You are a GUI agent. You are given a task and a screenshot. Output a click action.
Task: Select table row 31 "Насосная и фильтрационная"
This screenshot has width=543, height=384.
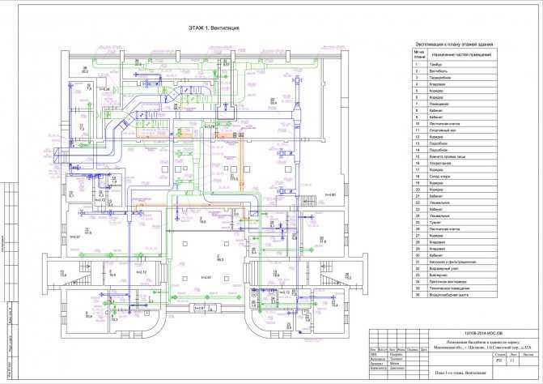454,262
